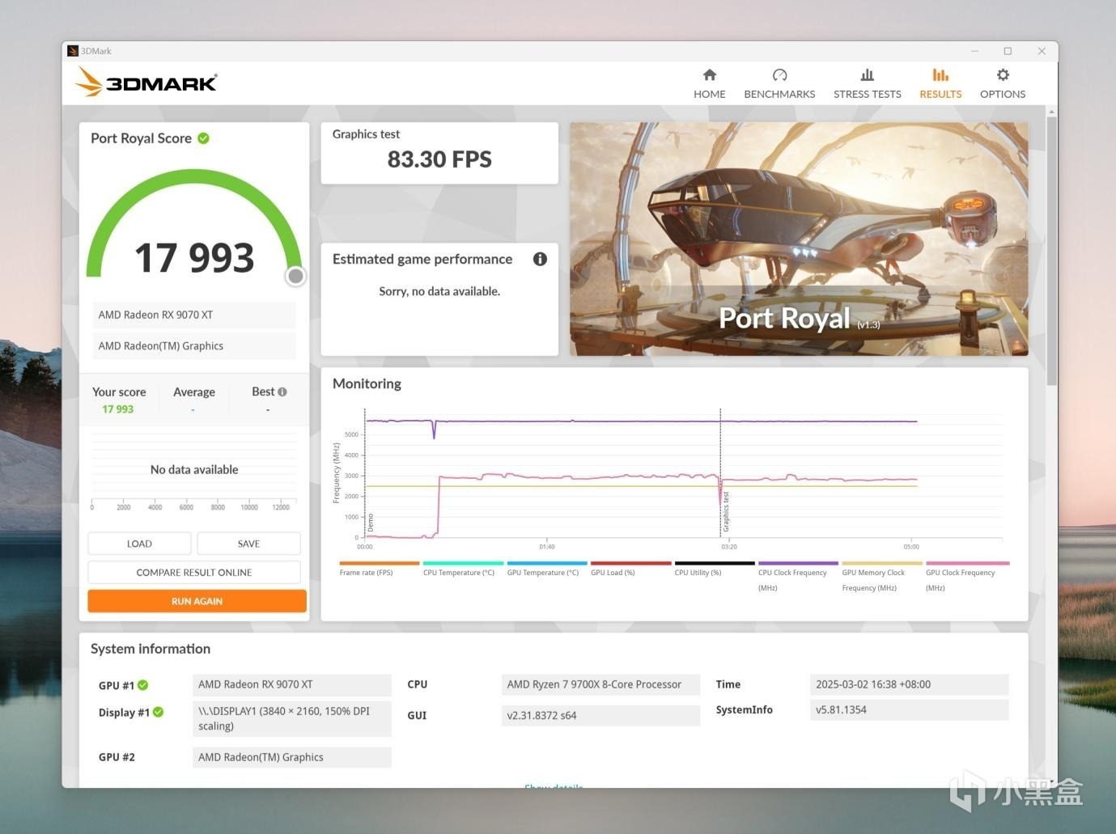Select the Results bar chart icon

pyautogui.click(x=940, y=75)
